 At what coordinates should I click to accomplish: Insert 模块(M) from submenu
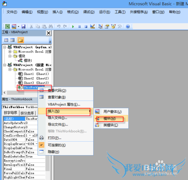[x=111, y=118]
